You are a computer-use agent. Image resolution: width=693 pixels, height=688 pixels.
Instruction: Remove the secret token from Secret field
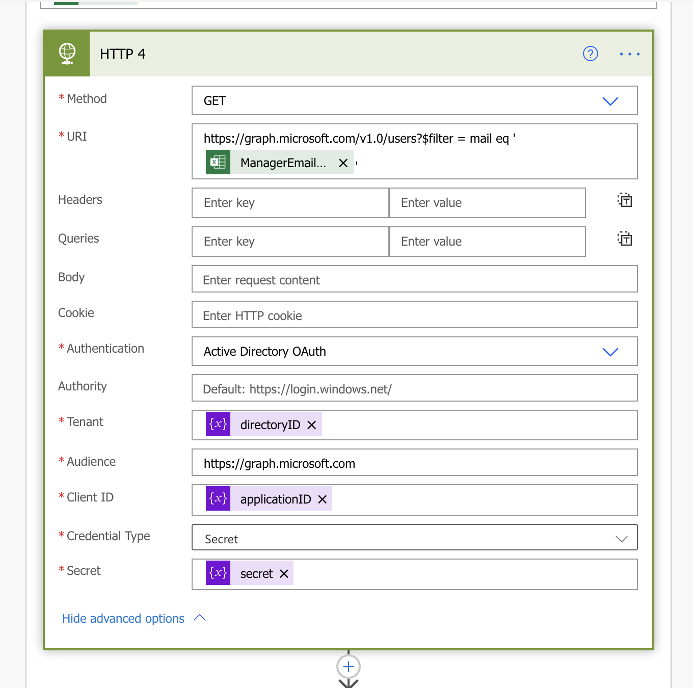tap(284, 573)
